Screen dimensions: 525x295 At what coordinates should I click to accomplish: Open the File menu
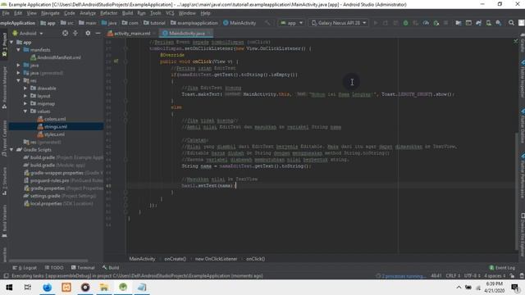[6, 13]
